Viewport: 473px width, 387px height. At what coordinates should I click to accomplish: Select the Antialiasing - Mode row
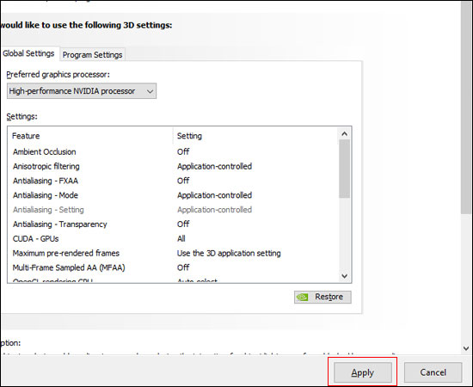[174, 195]
